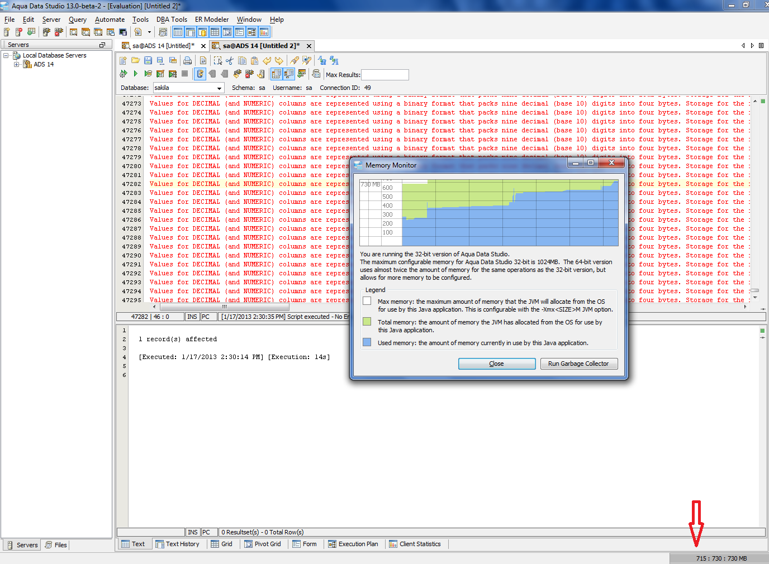The image size is (769, 564).
Task: Click the white Max memory legend swatch
Action: pyautogui.click(x=367, y=301)
